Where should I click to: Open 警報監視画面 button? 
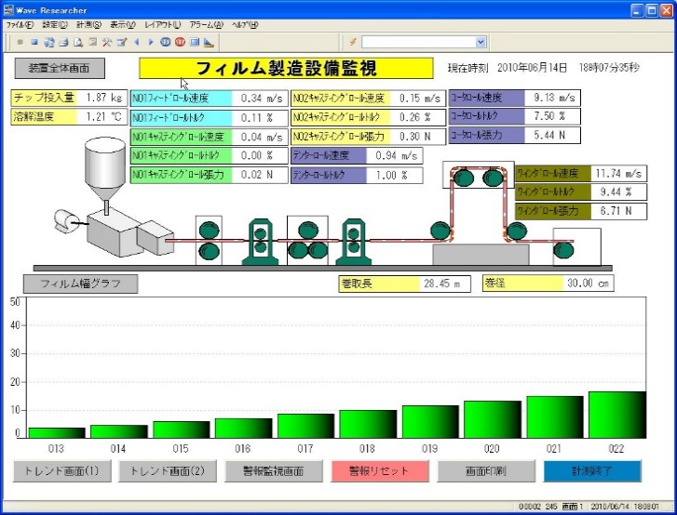coord(273,470)
